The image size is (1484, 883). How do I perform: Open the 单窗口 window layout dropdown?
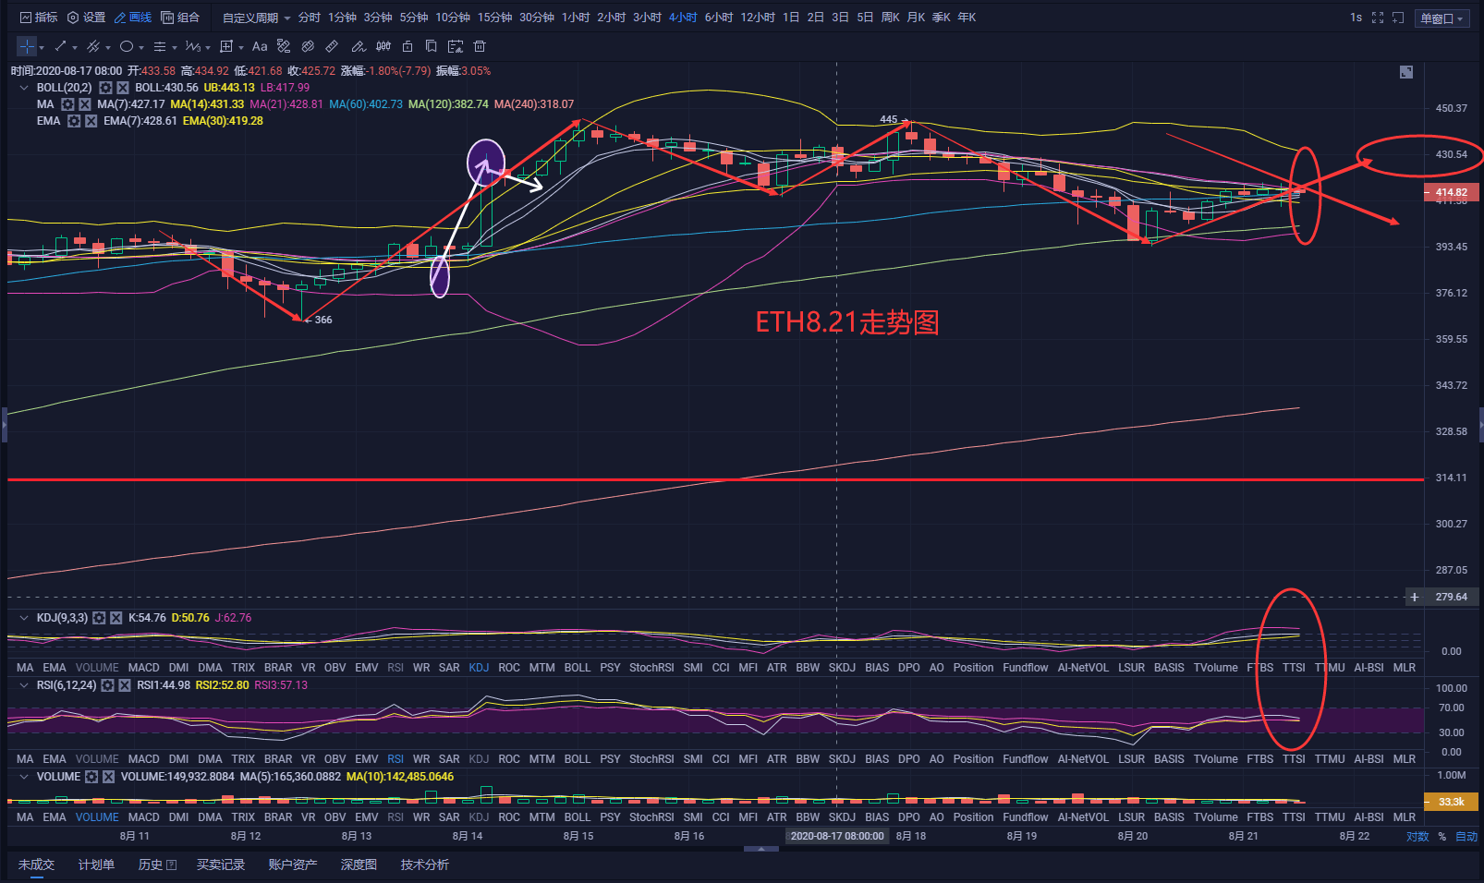click(x=1441, y=17)
